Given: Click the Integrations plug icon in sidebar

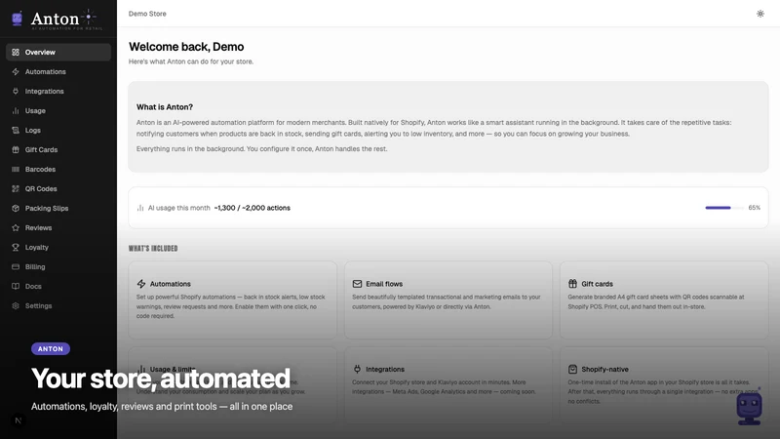Looking at the screenshot, I should 16,91.
